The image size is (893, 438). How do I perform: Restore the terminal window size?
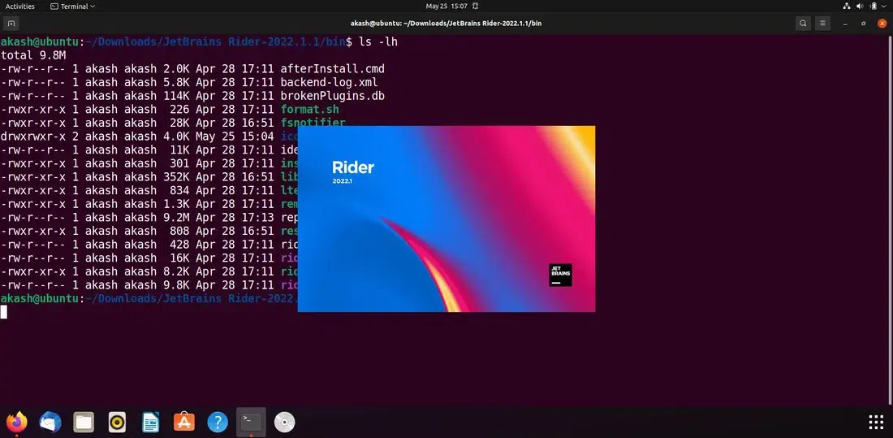click(x=864, y=24)
